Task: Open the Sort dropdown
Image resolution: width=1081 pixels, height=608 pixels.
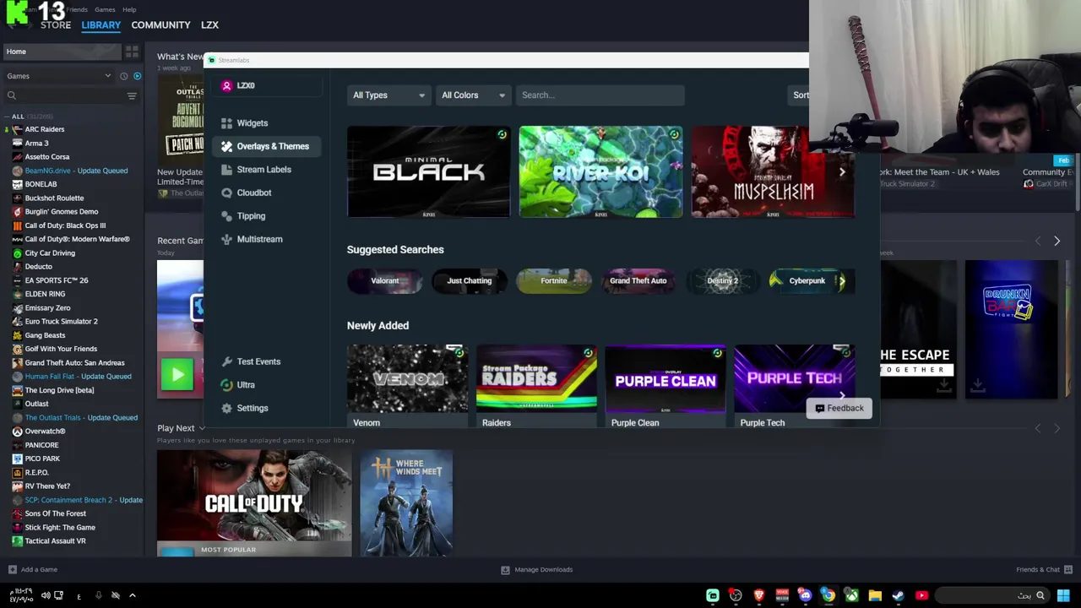Action: tap(800, 95)
